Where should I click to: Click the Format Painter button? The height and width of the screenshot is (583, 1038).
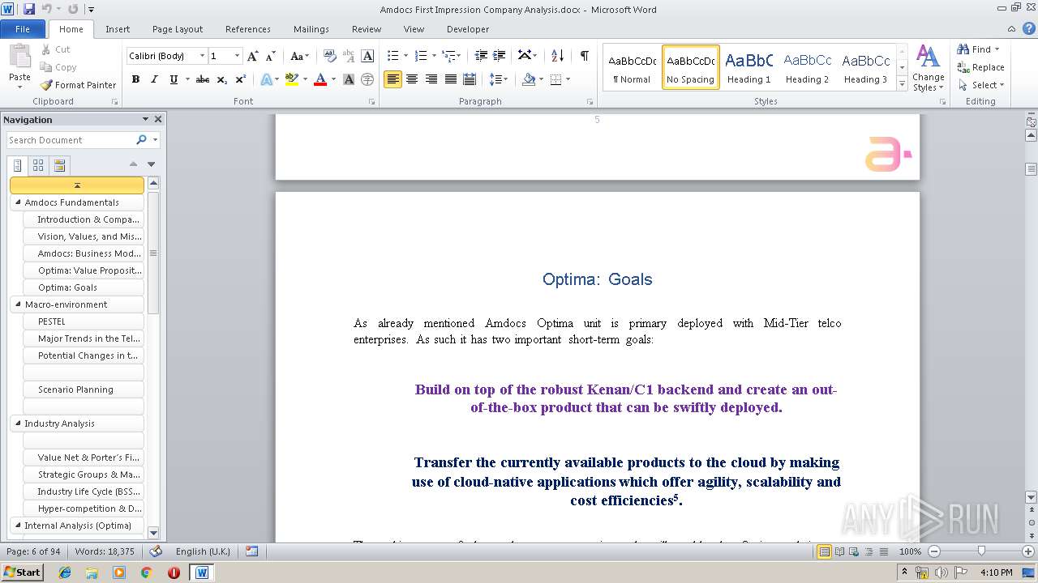(79, 85)
